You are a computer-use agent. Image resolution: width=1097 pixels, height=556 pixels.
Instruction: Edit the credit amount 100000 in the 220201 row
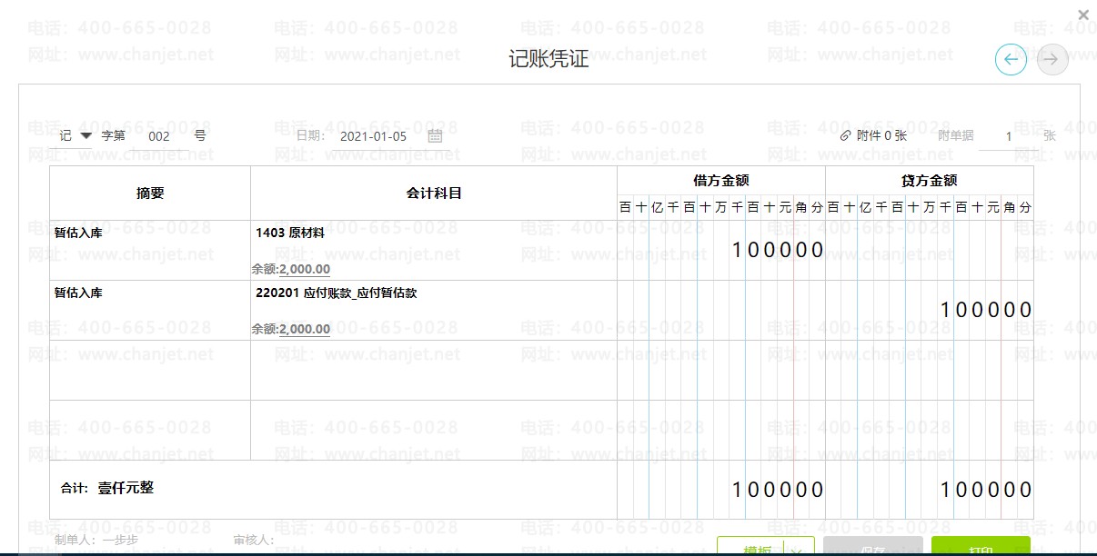click(930, 311)
